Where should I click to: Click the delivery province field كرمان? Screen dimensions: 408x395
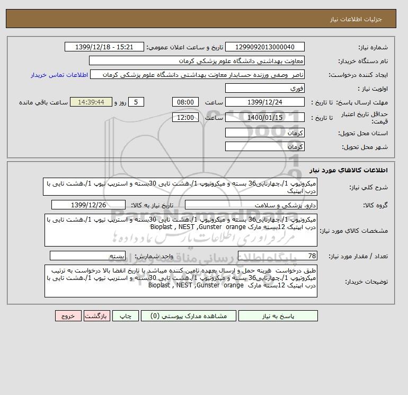coord(264,133)
